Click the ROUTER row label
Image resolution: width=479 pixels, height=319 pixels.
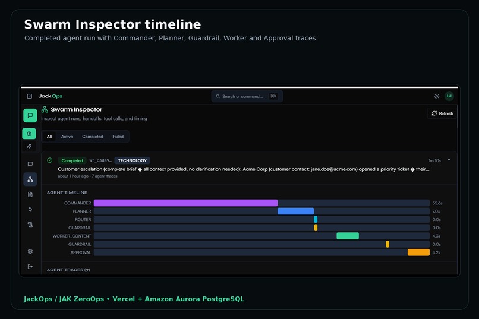[83, 219]
